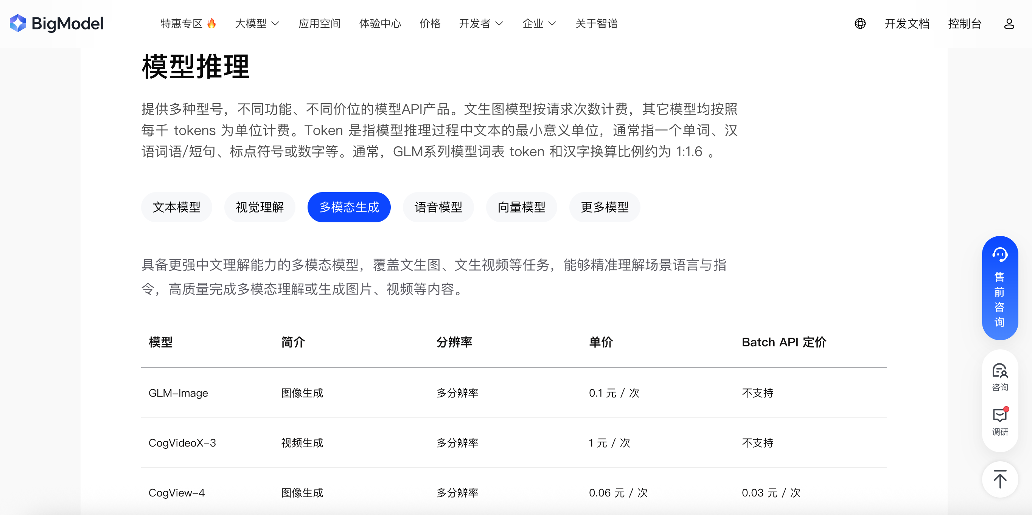Image resolution: width=1032 pixels, height=515 pixels.
Task: Open 体验中心 in navigation bar
Action: point(380,23)
